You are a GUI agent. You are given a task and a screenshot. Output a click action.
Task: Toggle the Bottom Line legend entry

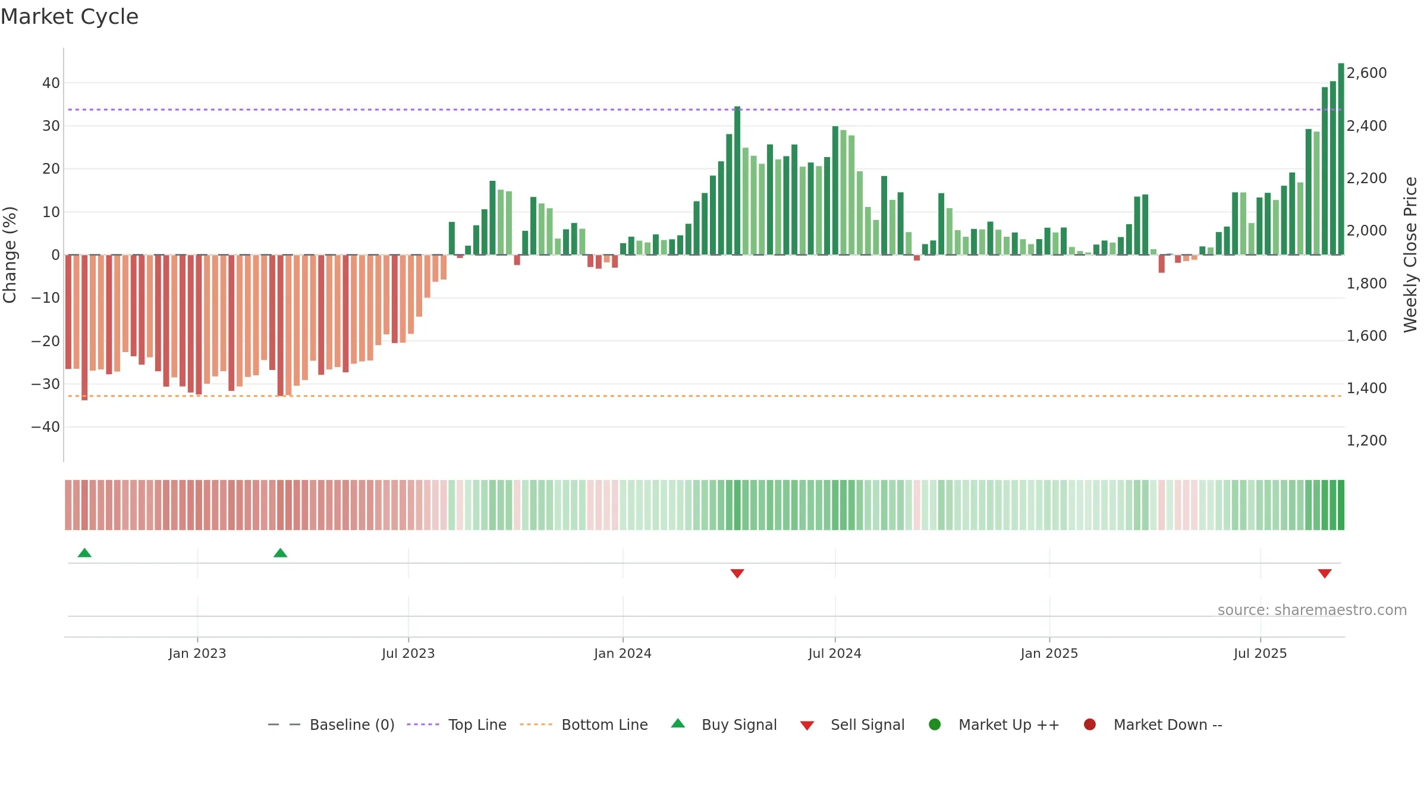584,724
